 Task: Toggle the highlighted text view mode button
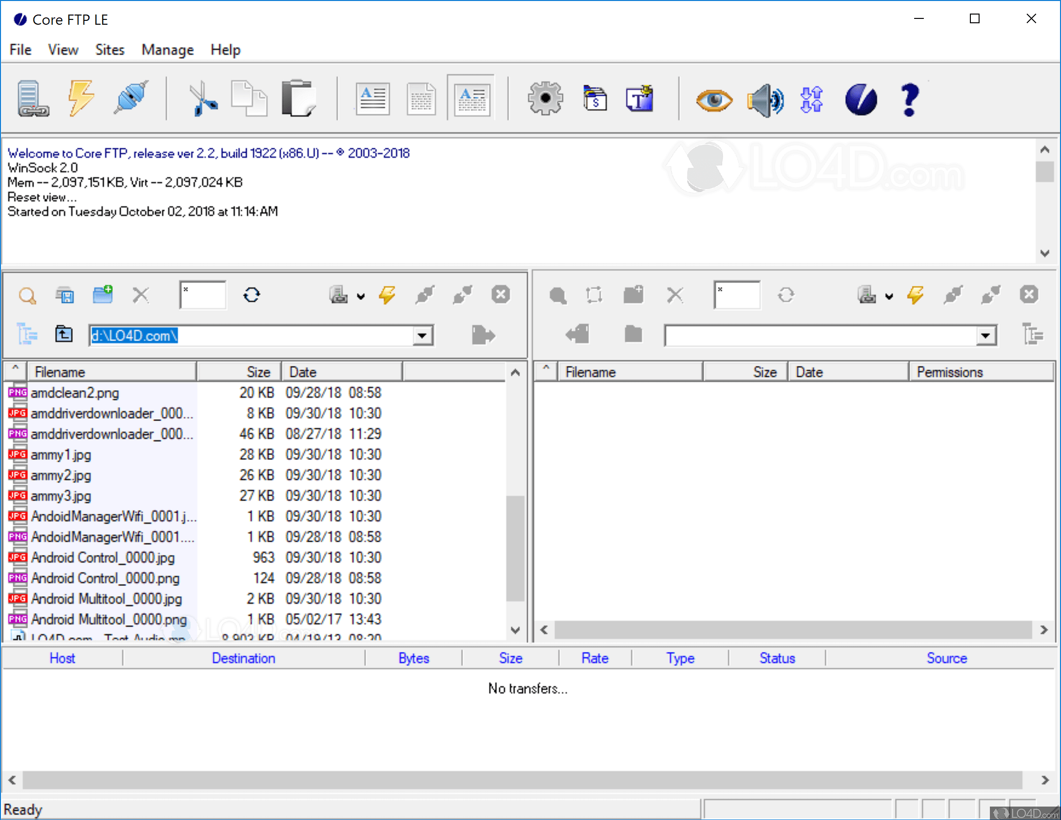coord(471,98)
